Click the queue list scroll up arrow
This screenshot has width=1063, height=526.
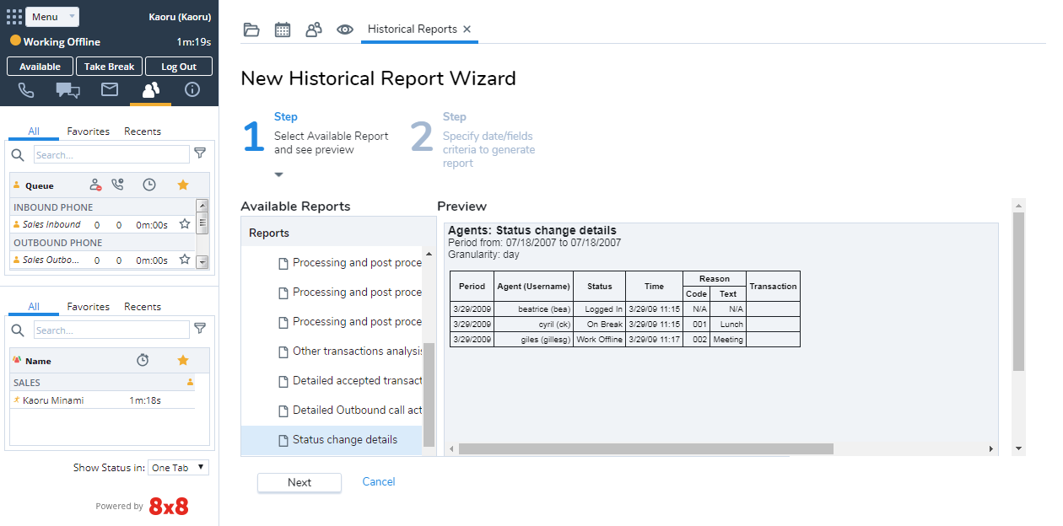pyautogui.click(x=202, y=205)
